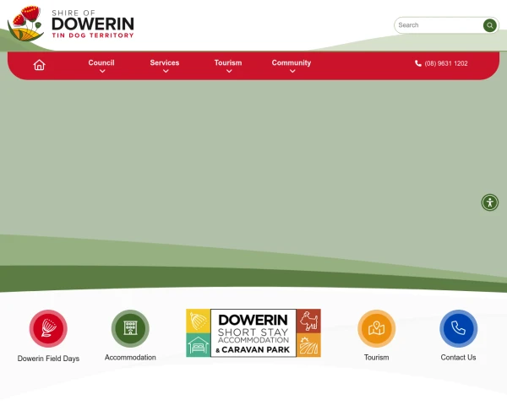Screen dimensions: 507x405
Task: Click Dowerin Short Stay Caravan Park banner
Action: pyautogui.click(x=253, y=333)
